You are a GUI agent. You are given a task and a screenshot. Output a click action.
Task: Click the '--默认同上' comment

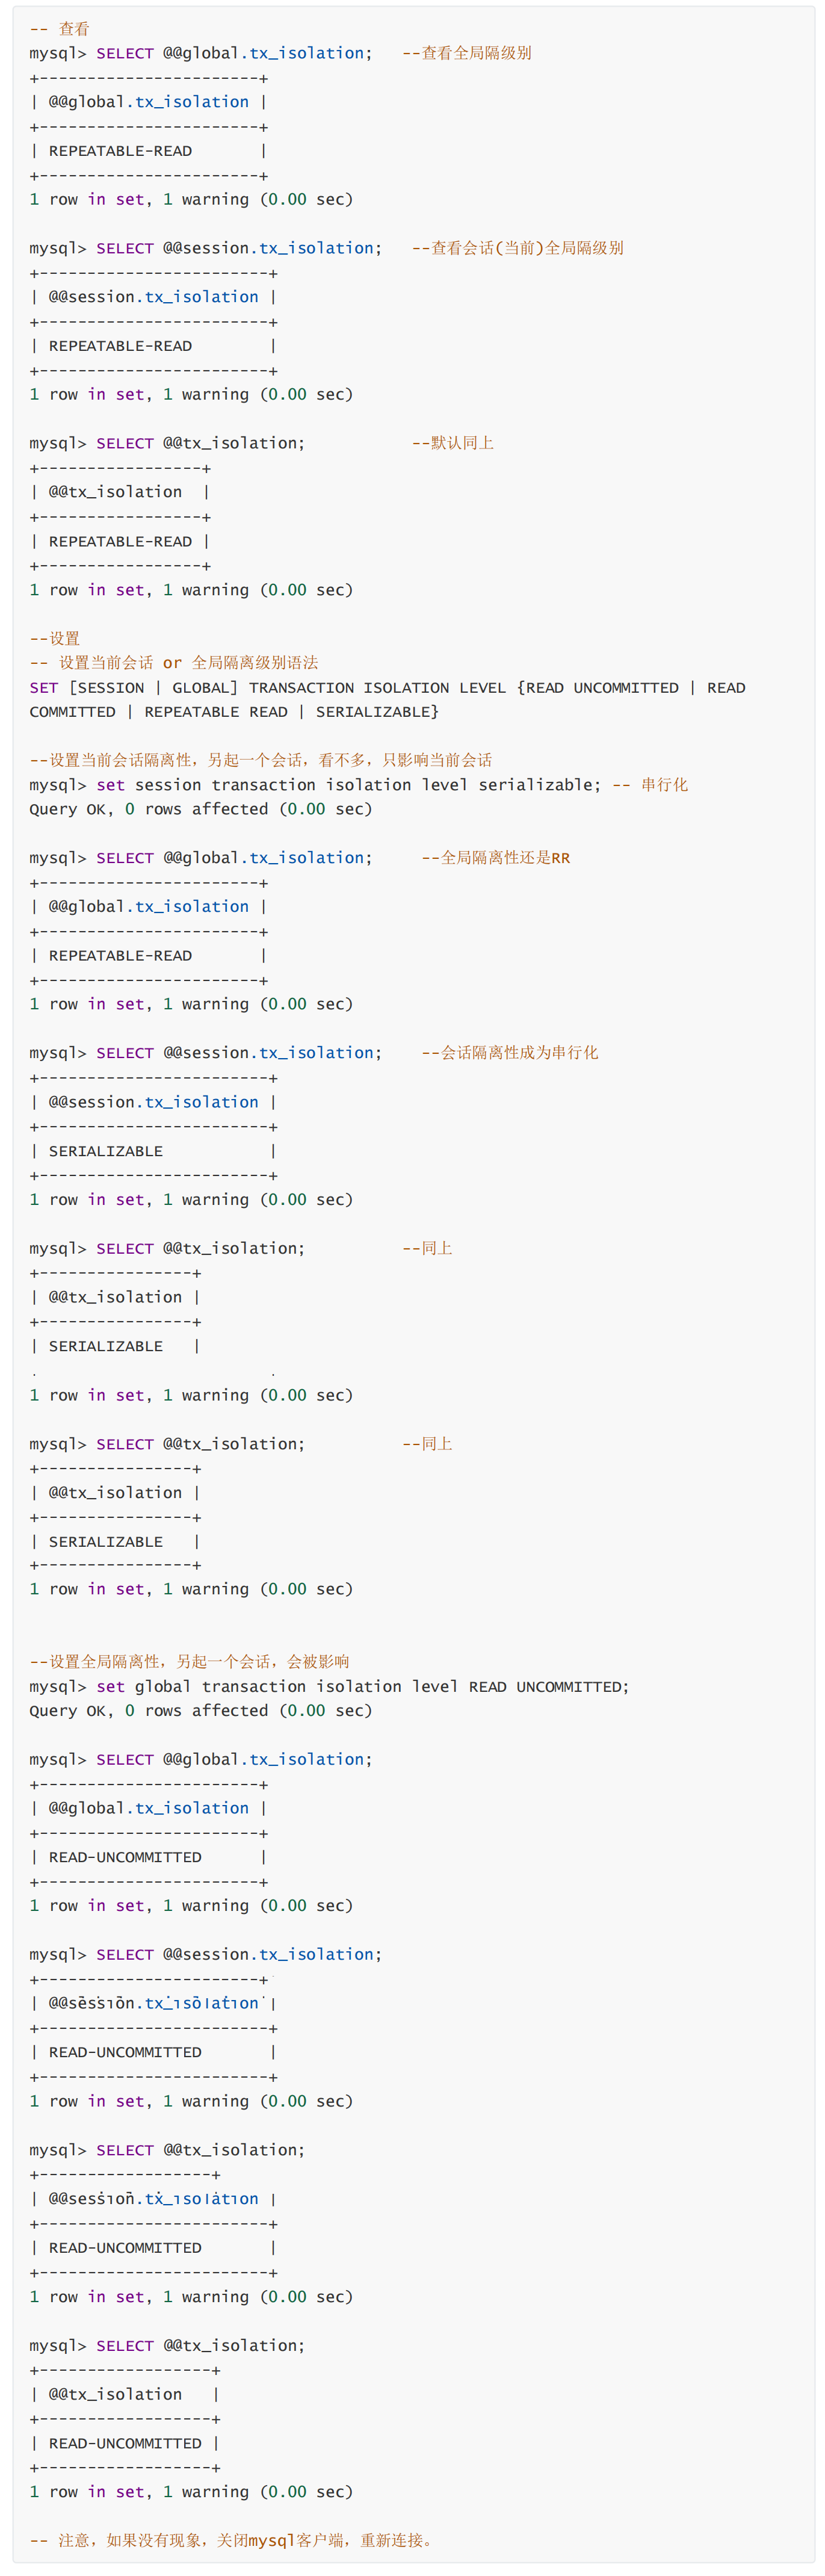tap(452, 443)
